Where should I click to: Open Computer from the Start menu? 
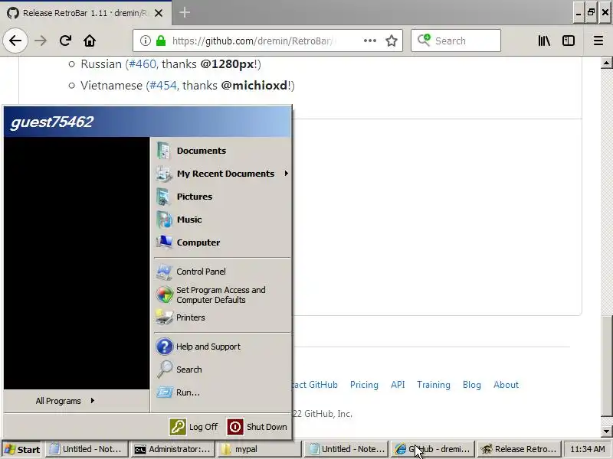pyautogui.click(x=221, y=243)
